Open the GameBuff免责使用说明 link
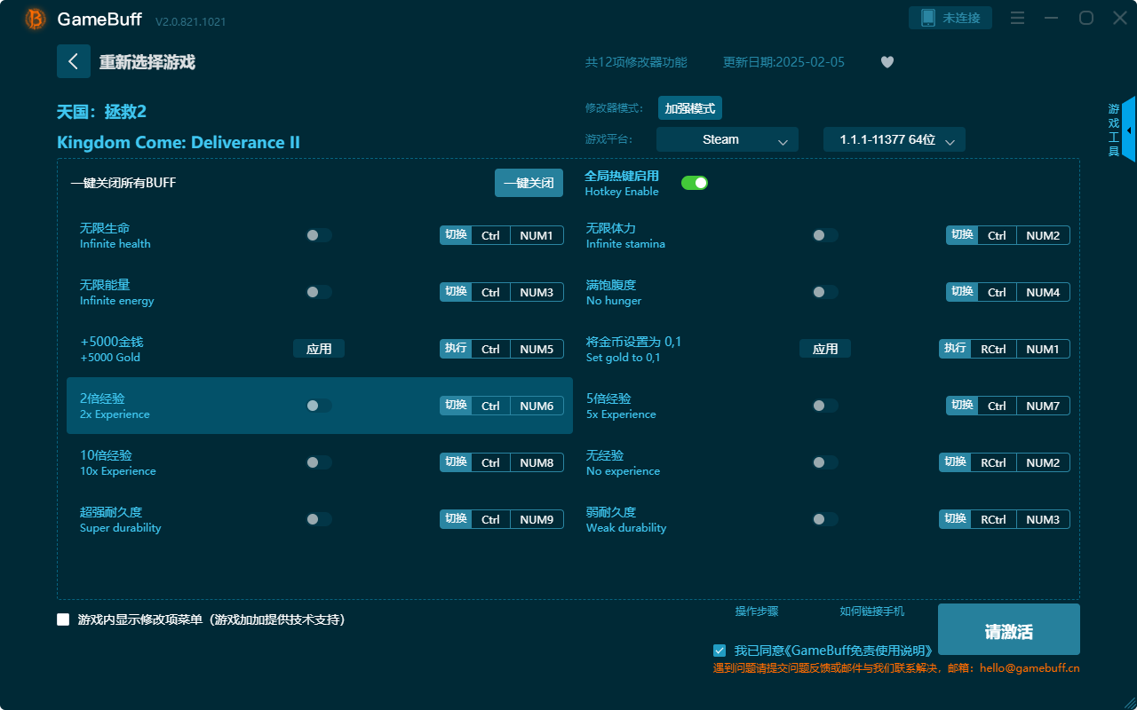Viewport: 1137px width, 710px height. click(854, 650)
